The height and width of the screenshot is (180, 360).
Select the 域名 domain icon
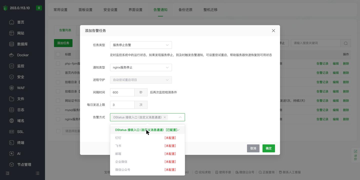tap(11, 121)
